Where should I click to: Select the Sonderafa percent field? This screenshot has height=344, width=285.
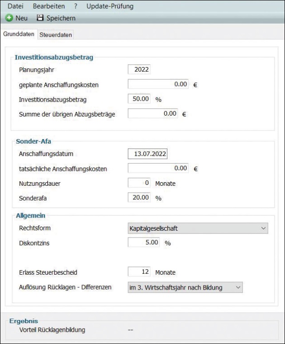[140, 198]
